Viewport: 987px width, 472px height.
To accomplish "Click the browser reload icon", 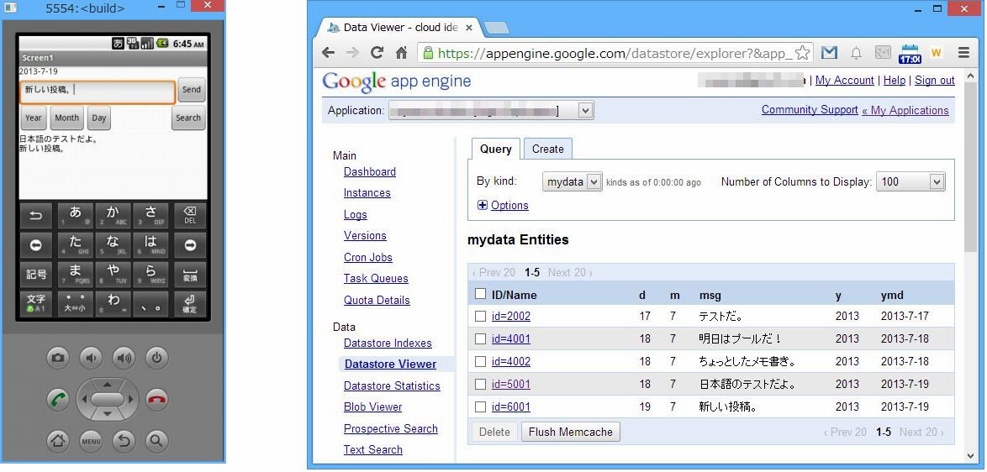I will [377, 53].
